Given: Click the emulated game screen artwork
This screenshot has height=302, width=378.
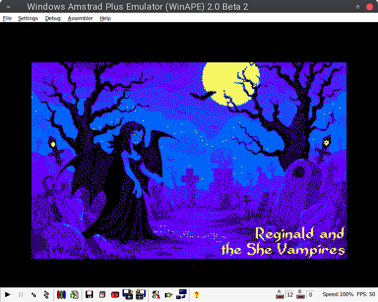Looking at the screenshot, I should (189, 161).
